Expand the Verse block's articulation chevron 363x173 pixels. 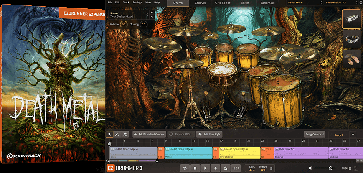click(x=167, y=150)
